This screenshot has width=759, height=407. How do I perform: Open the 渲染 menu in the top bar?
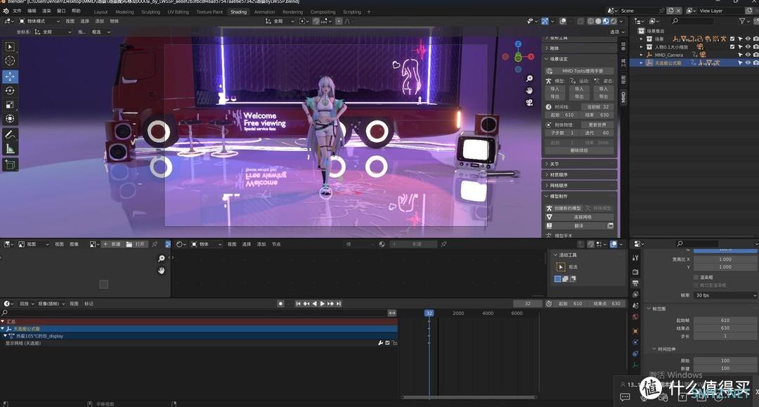tap(46, 11)
